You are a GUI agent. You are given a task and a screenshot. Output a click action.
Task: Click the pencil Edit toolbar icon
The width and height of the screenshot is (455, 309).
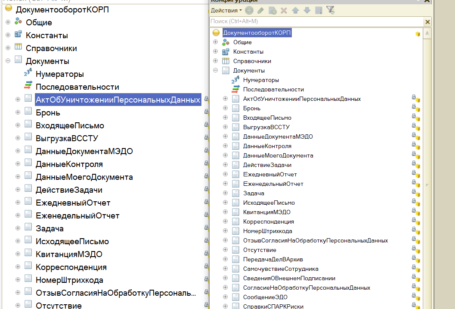[x=260, y=11]
